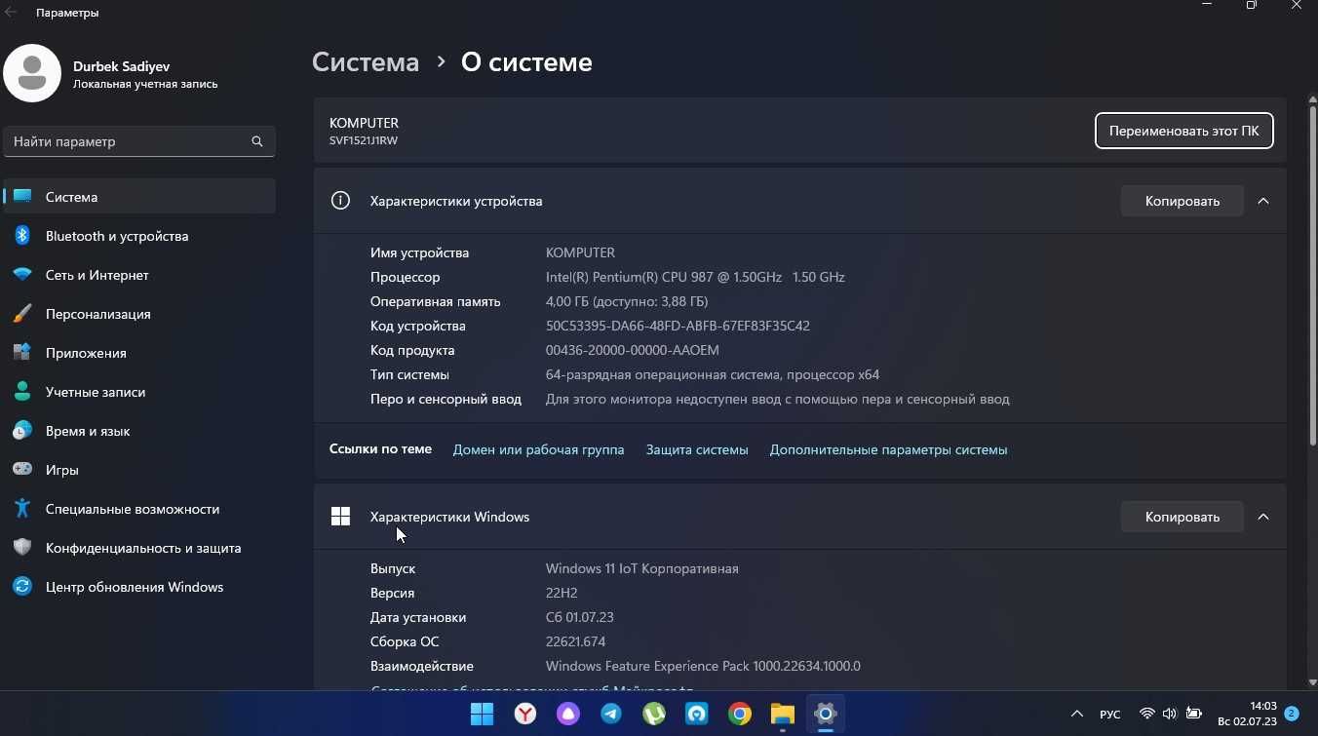1318x736 pixels.
Task: Click the search magnifier icon
Action: [257, 141]
